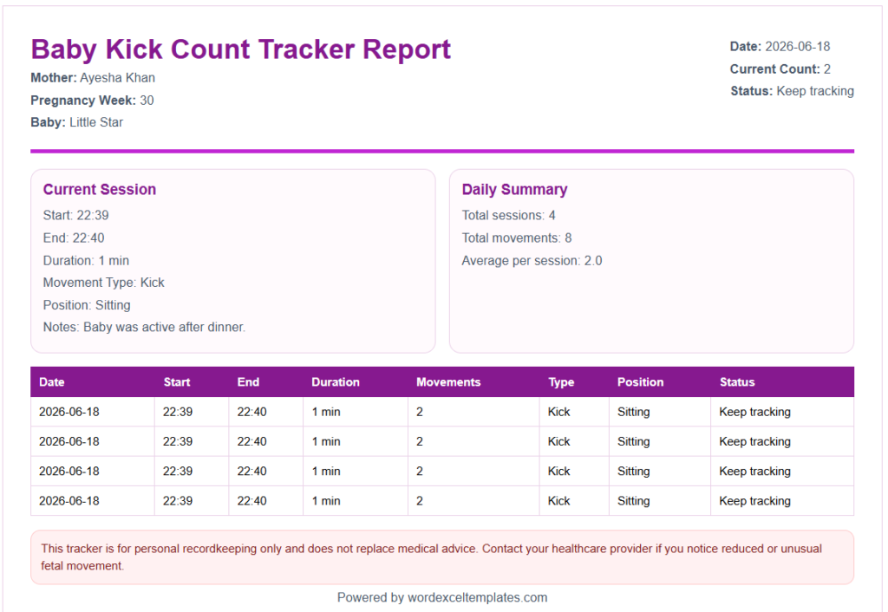
Task: Select the Current Count: 2 line
Action: click(x=780, y=69)
